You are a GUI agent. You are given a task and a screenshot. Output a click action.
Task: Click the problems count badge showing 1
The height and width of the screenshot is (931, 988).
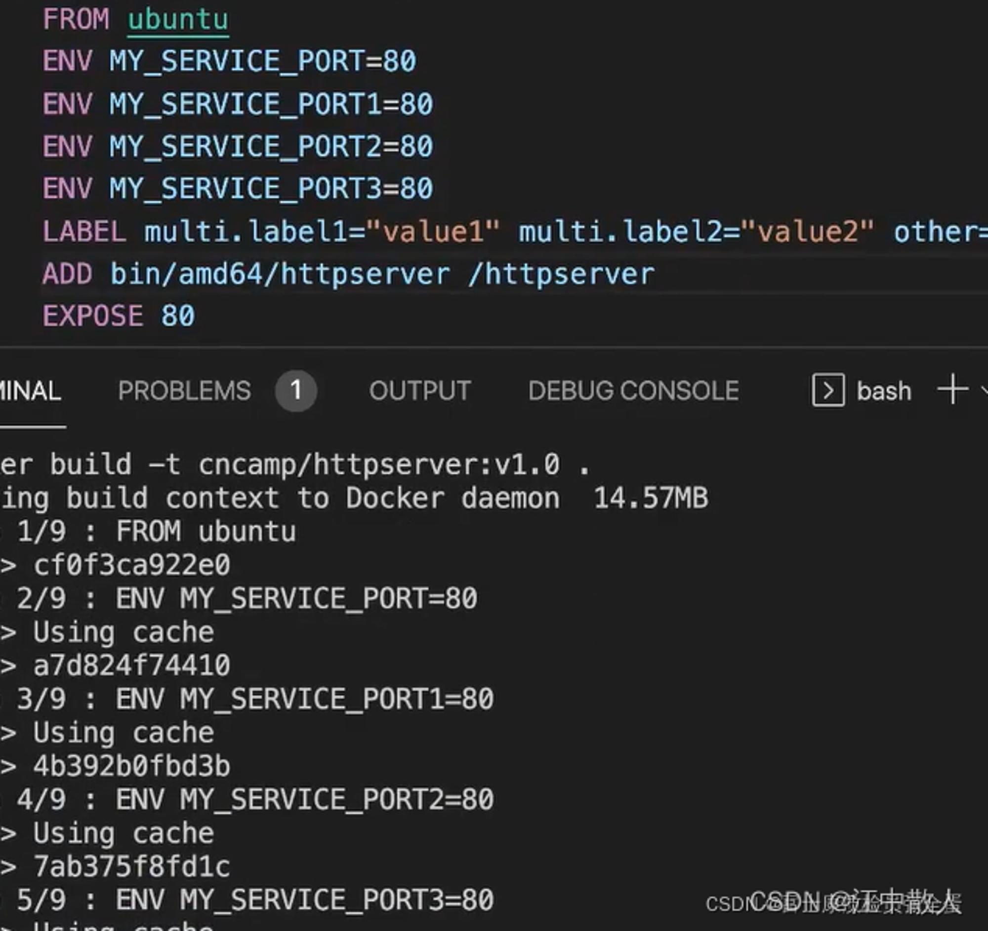(x=296, y=391)
